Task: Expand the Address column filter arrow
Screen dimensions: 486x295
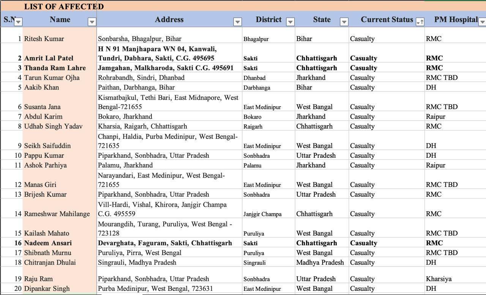Action: [x=237, y=22]
